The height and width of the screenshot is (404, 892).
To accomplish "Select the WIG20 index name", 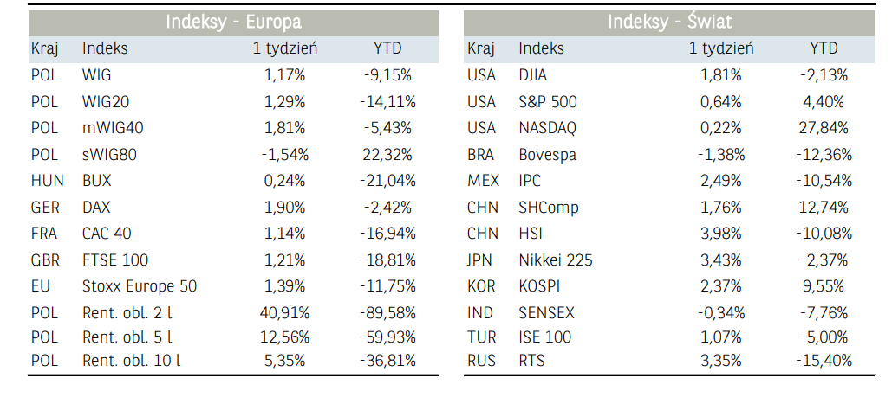I will click(106, 102).
